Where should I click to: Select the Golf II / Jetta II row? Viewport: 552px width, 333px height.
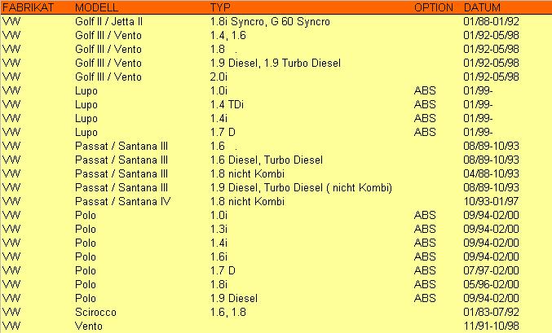(276, 21)
